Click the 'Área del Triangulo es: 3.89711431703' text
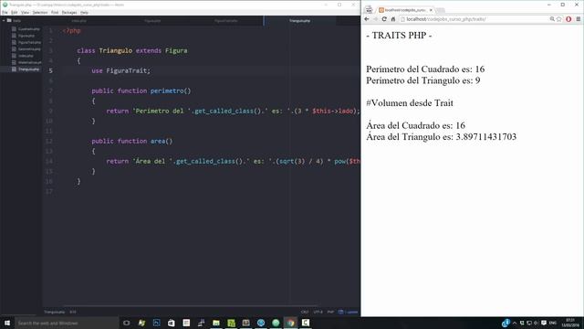Screen dimensions: 584x329 442,136
